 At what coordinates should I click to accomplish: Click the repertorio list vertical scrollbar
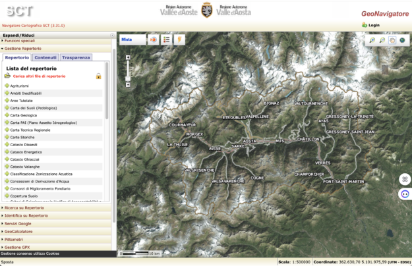pos(107,90)
